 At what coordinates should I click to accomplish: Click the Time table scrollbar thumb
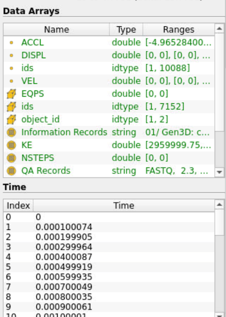[x=220, y=222]
